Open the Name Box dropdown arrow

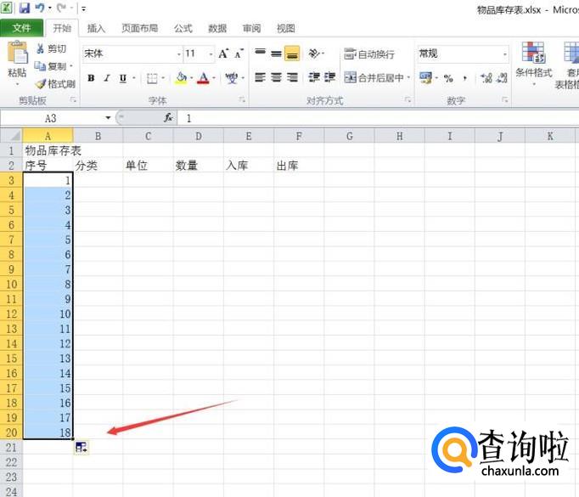108,118
